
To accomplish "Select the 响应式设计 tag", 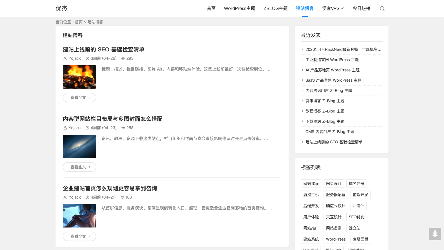I will point(336,206).
